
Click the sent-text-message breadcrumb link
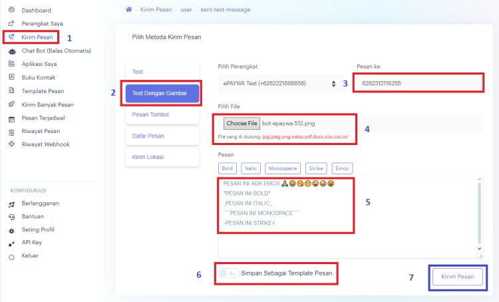[226, 9]
